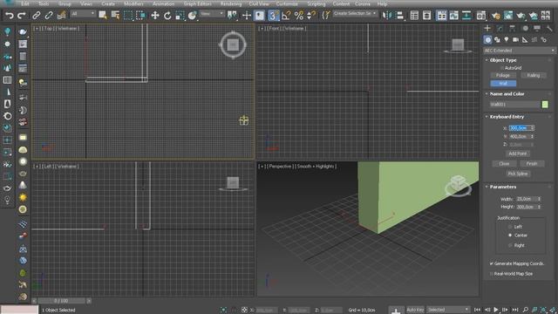The height and width of the screenshot is (314, 558).
Task: Click the Keyboard Entry Y value field
Action: [520, 136]
